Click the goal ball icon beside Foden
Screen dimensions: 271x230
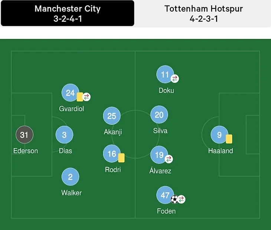click(174, 199)
